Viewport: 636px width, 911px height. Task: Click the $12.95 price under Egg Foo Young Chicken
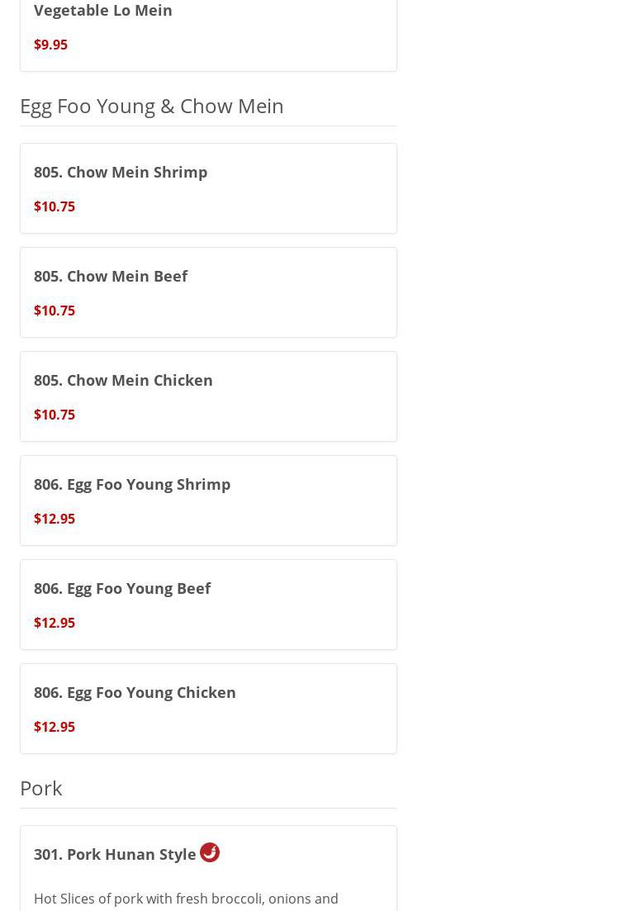click(55, 727)
